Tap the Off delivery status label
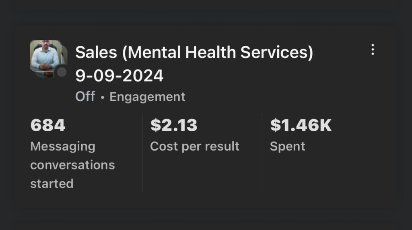Viewport: 412px width, 230px height. pyautogui.click(x=85, y=97)
